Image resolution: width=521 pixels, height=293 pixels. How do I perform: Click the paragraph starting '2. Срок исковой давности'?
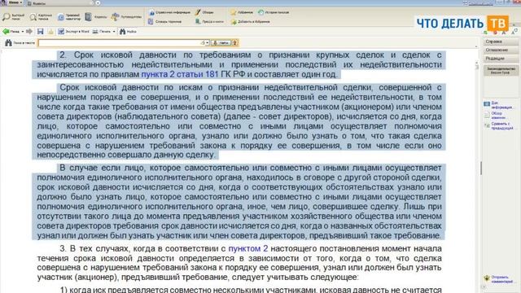point(239,64)
